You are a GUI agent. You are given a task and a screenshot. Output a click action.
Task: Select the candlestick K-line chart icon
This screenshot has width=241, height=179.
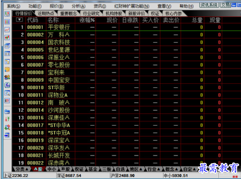7,37
